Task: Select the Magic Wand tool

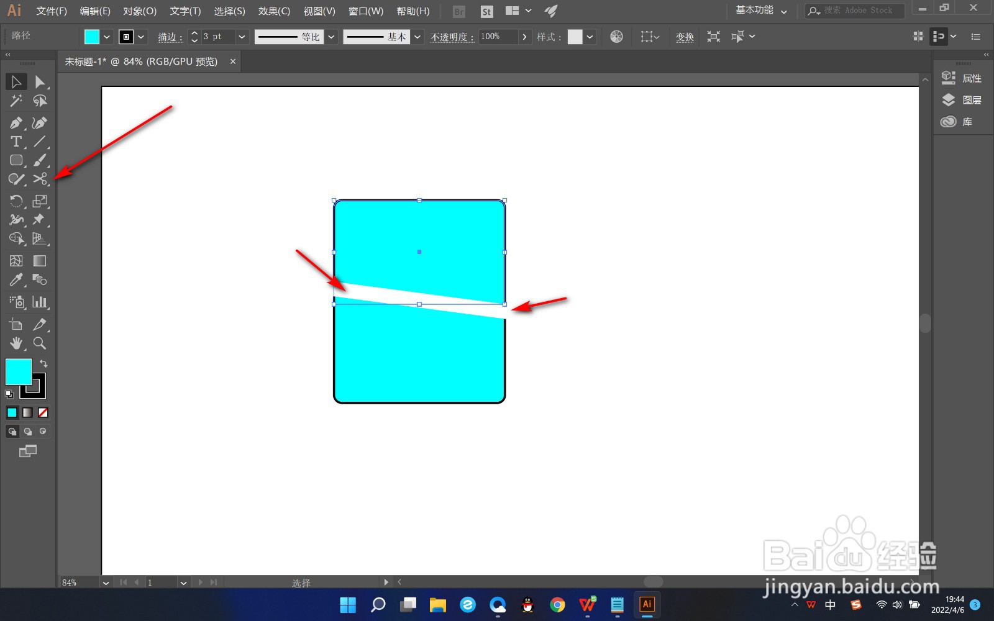Action: (x=16, y=101)
